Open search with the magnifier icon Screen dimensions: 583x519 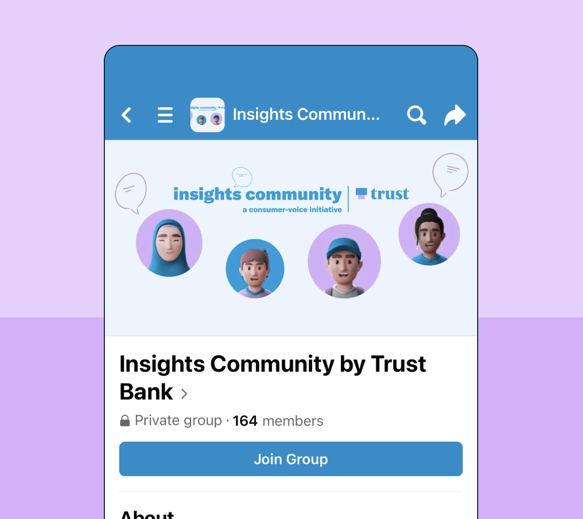tap(416, 115)
